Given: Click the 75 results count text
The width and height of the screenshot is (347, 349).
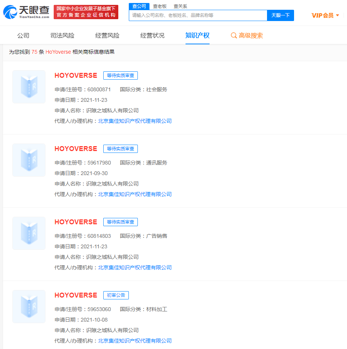Looking at the screenshot, I should point(35,52).
